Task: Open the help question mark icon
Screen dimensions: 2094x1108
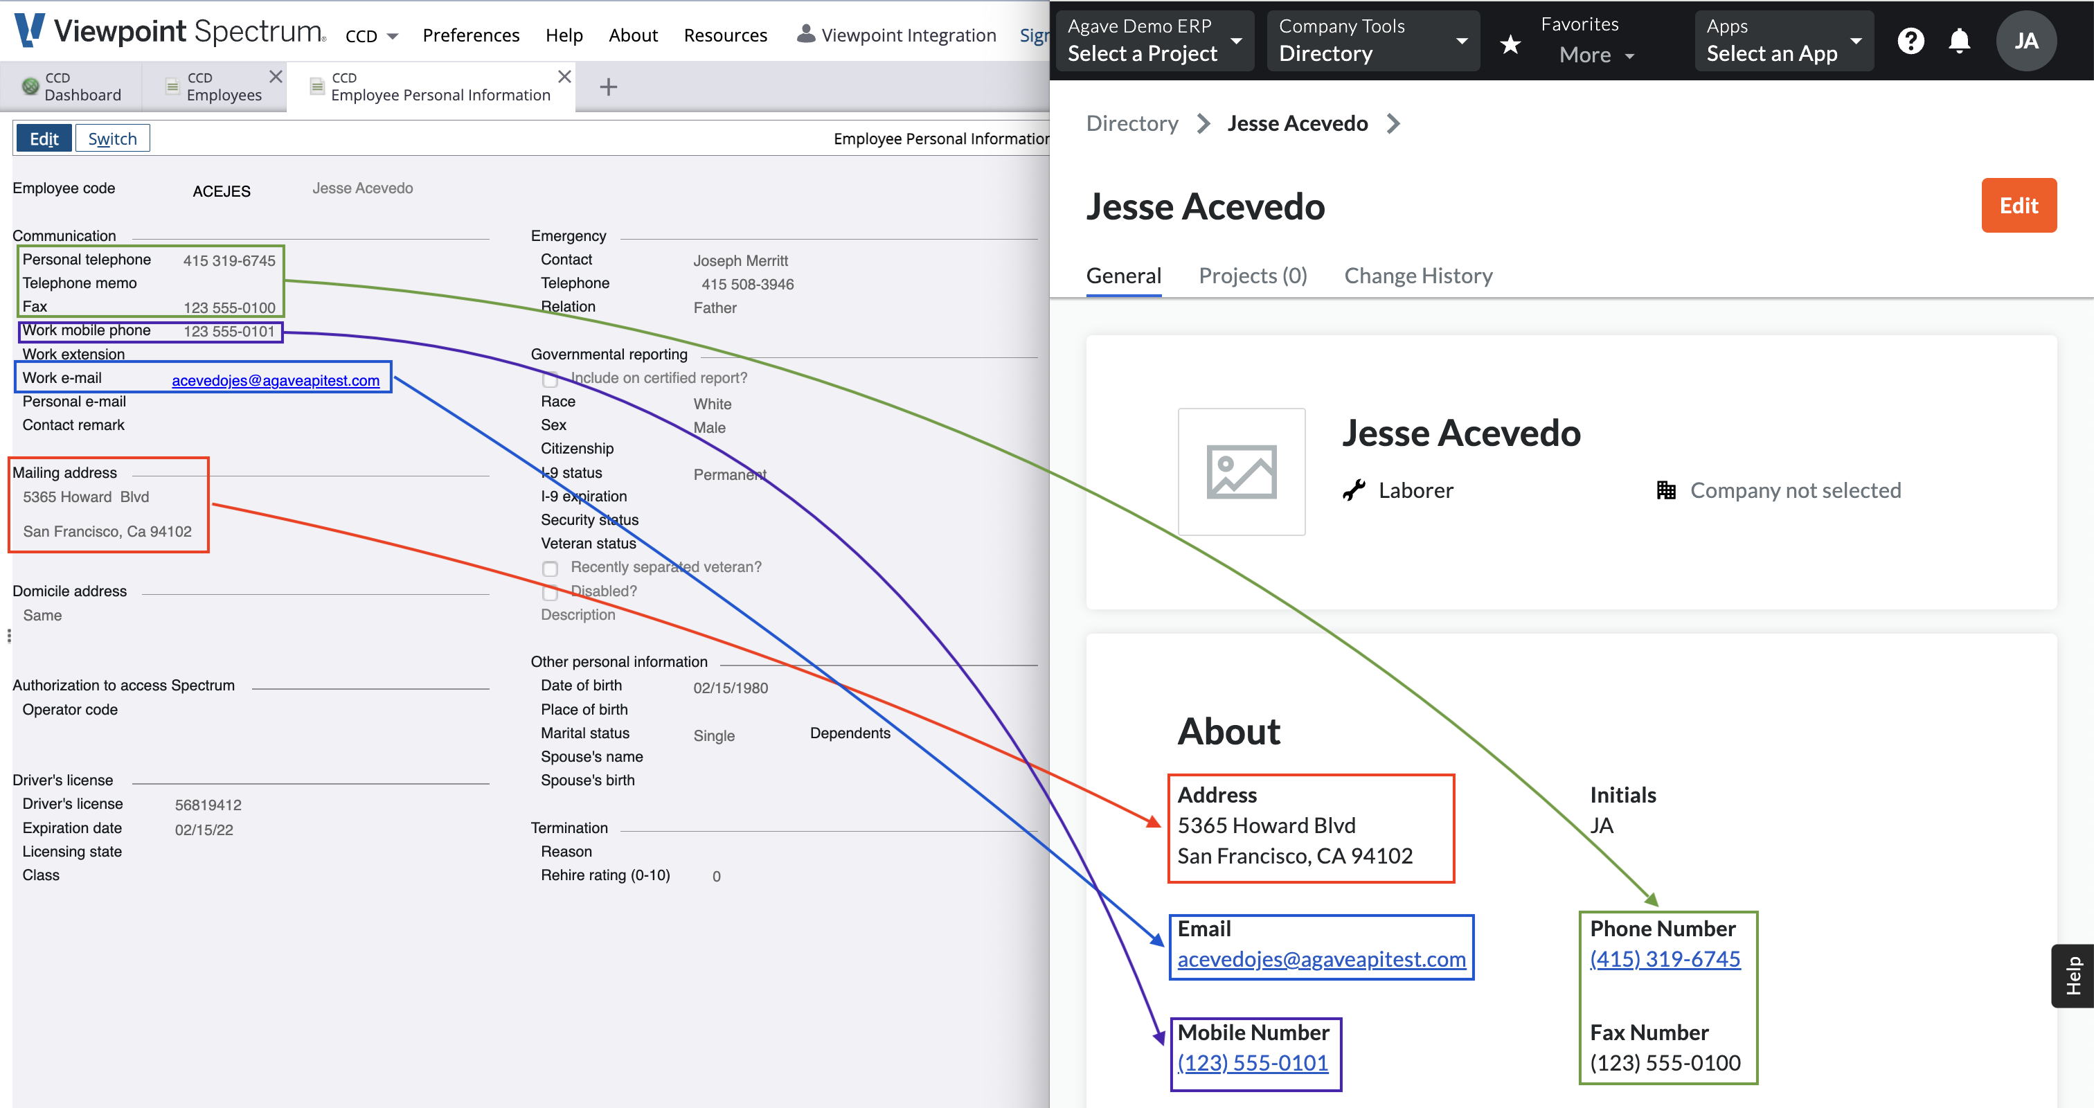Action: coord(1910,41)
